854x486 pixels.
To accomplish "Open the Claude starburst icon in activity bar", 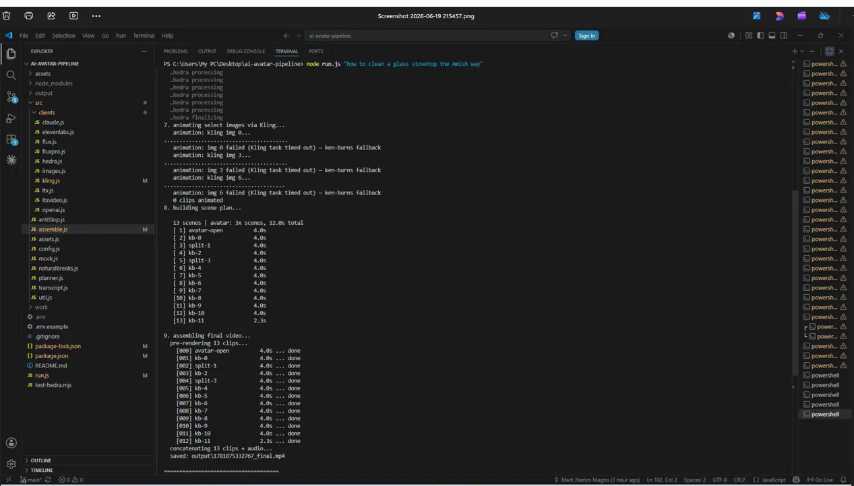I will pos(11,160).
